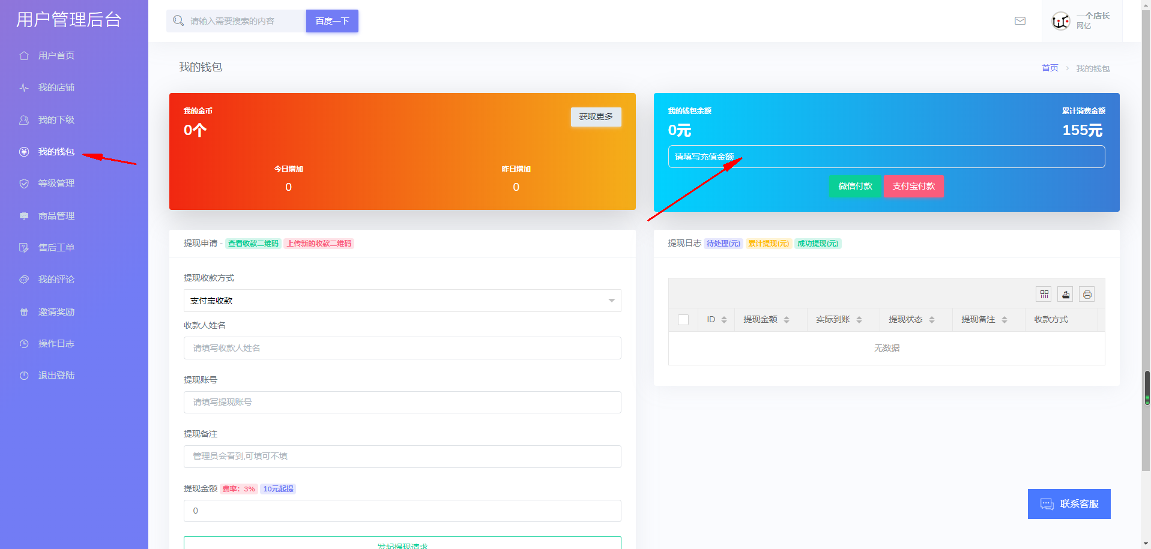Click the pulse icon beside 我的店铺

click(x=24, y=88)
